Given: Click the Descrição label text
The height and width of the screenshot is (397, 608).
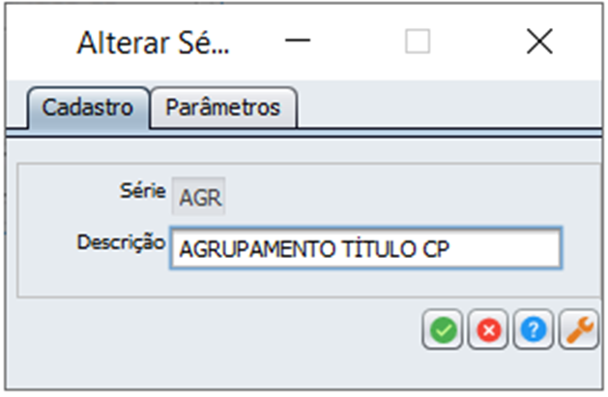Looking at the screenshot, I should pos(122,242).
